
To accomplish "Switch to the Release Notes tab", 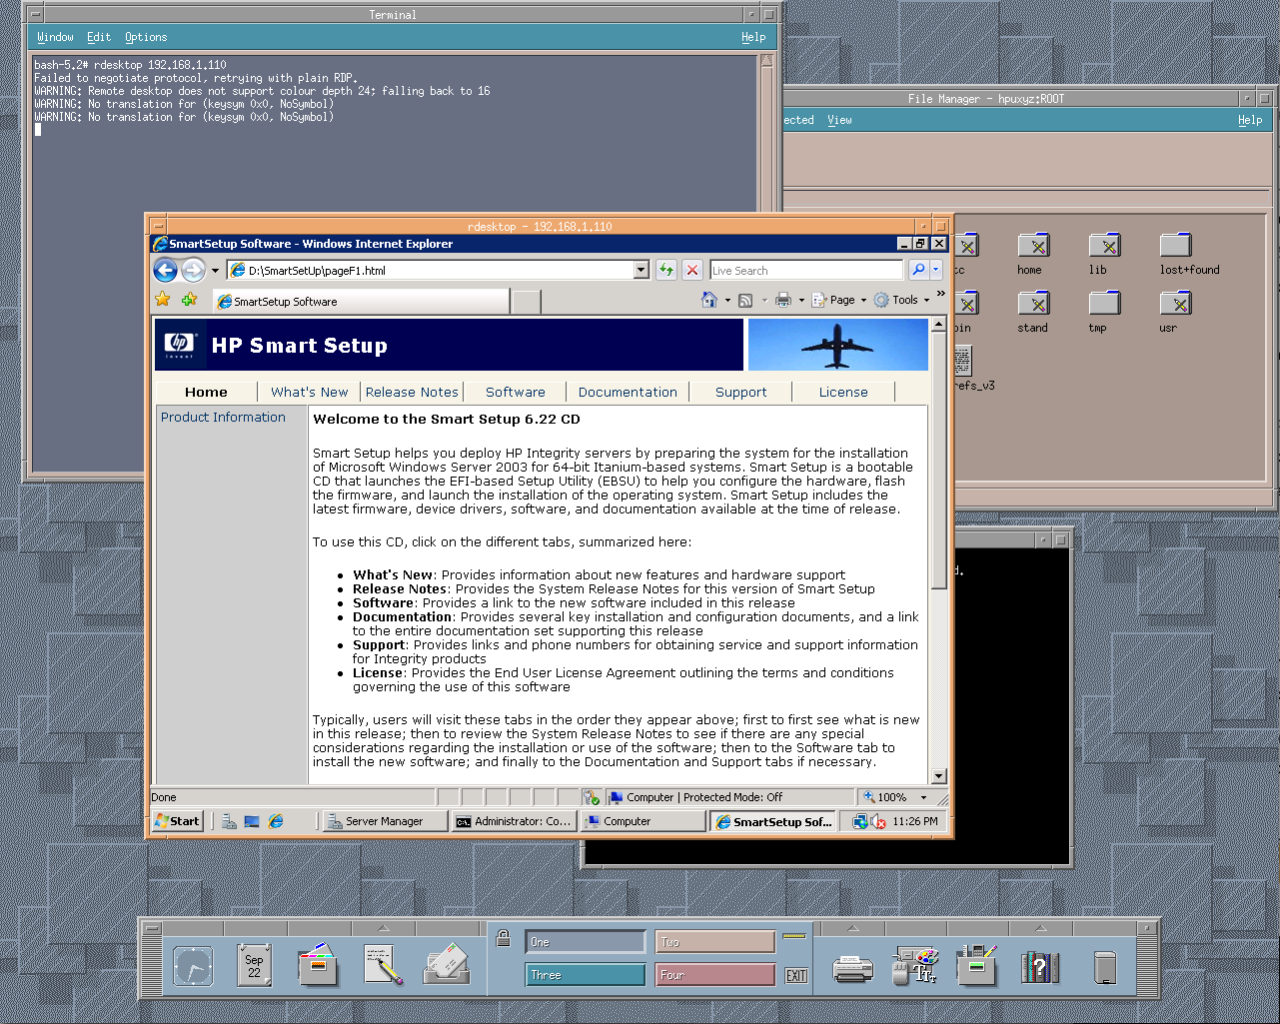I will click(x=412, y=392).
